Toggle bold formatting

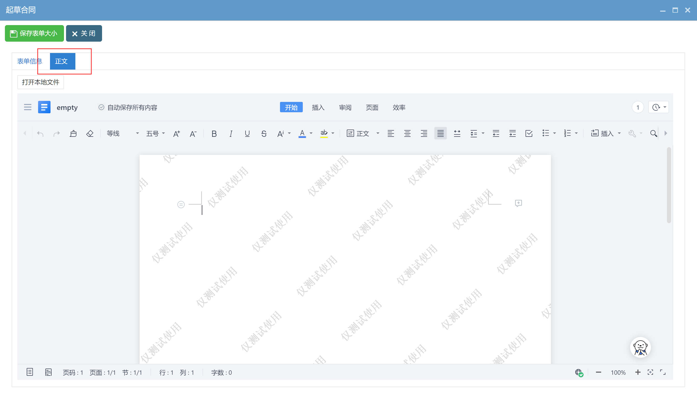pyautogui.click(x=214, y=133)
